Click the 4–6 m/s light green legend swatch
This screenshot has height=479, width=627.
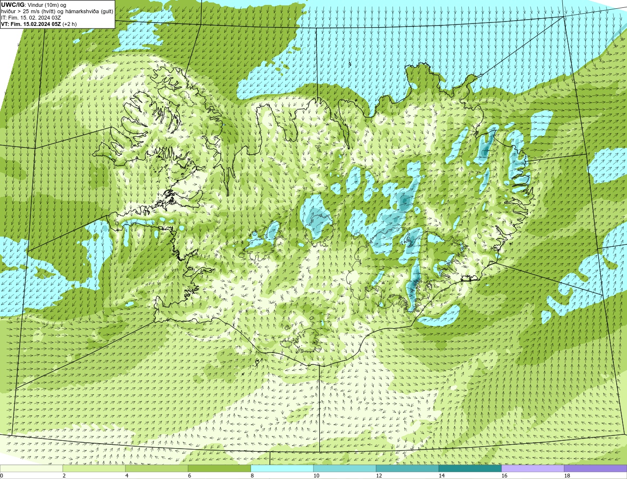157,468
